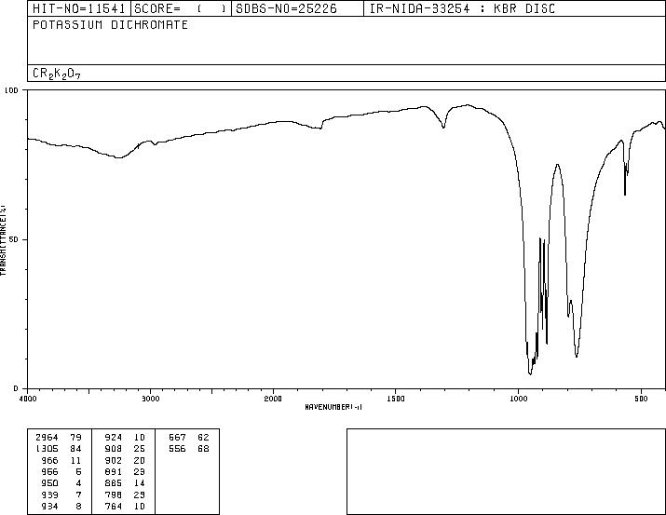
Task: Click the 500 wavenumber axis label
Action: pyautogui.click(x=641, y=399)
